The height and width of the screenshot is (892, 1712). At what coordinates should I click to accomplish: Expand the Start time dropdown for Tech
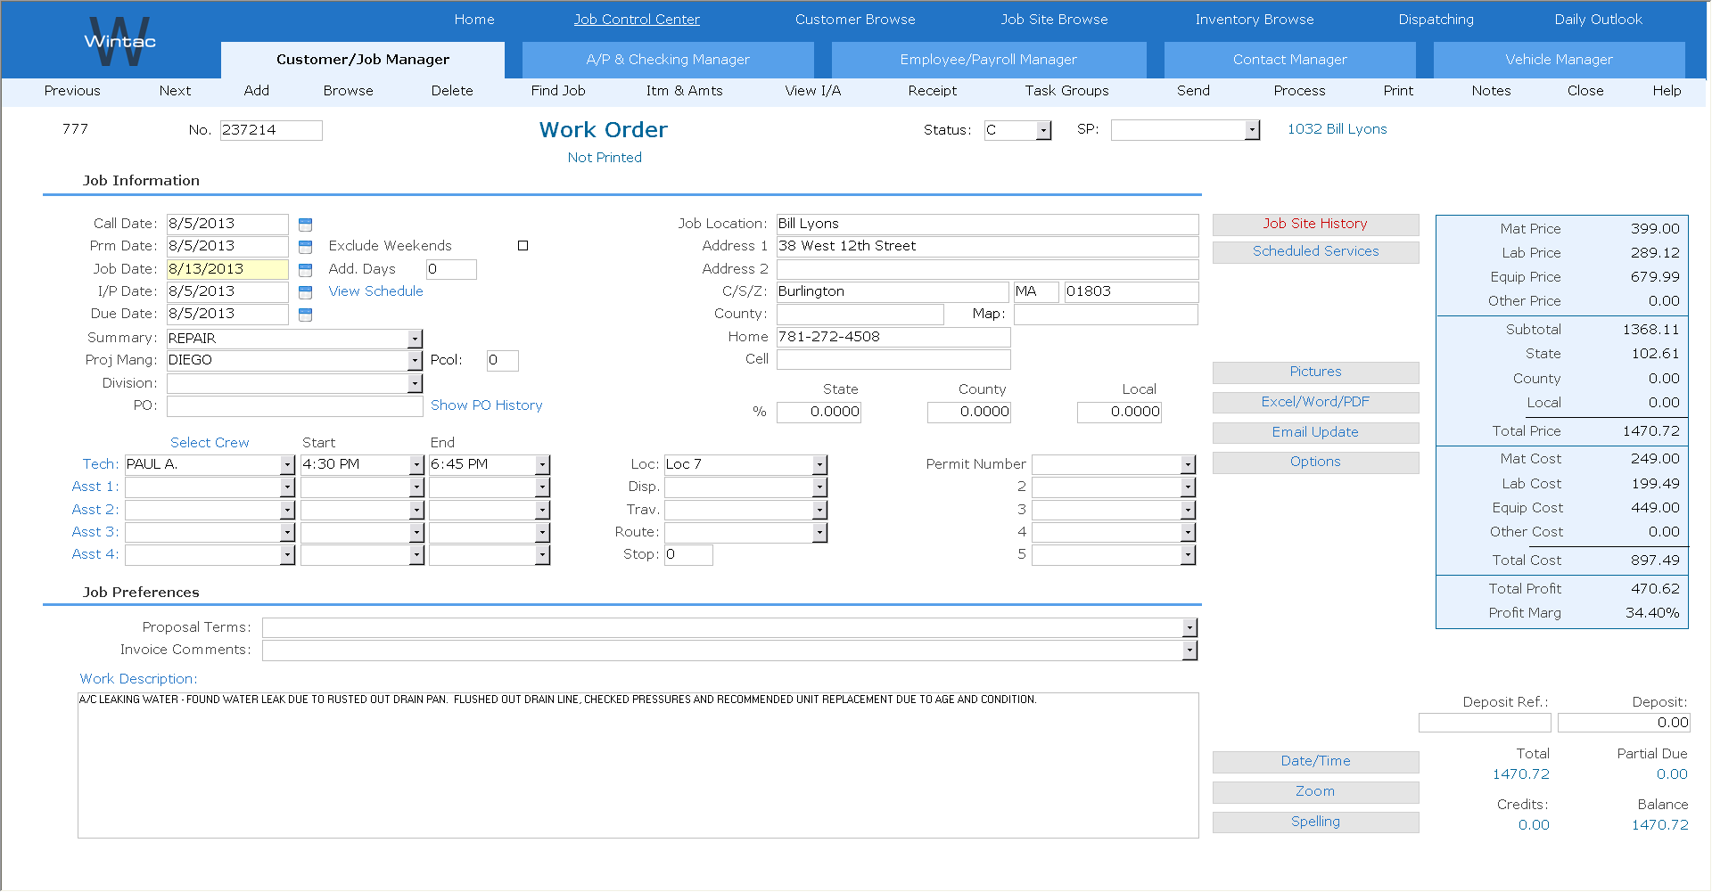click(x=416, y=465)
